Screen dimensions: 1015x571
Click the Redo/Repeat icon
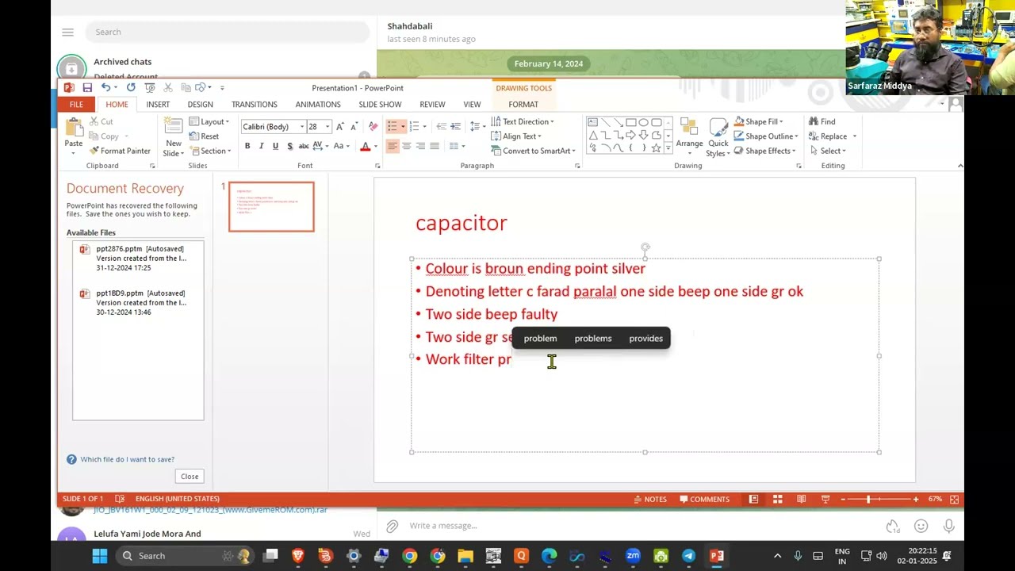point(131,87)
